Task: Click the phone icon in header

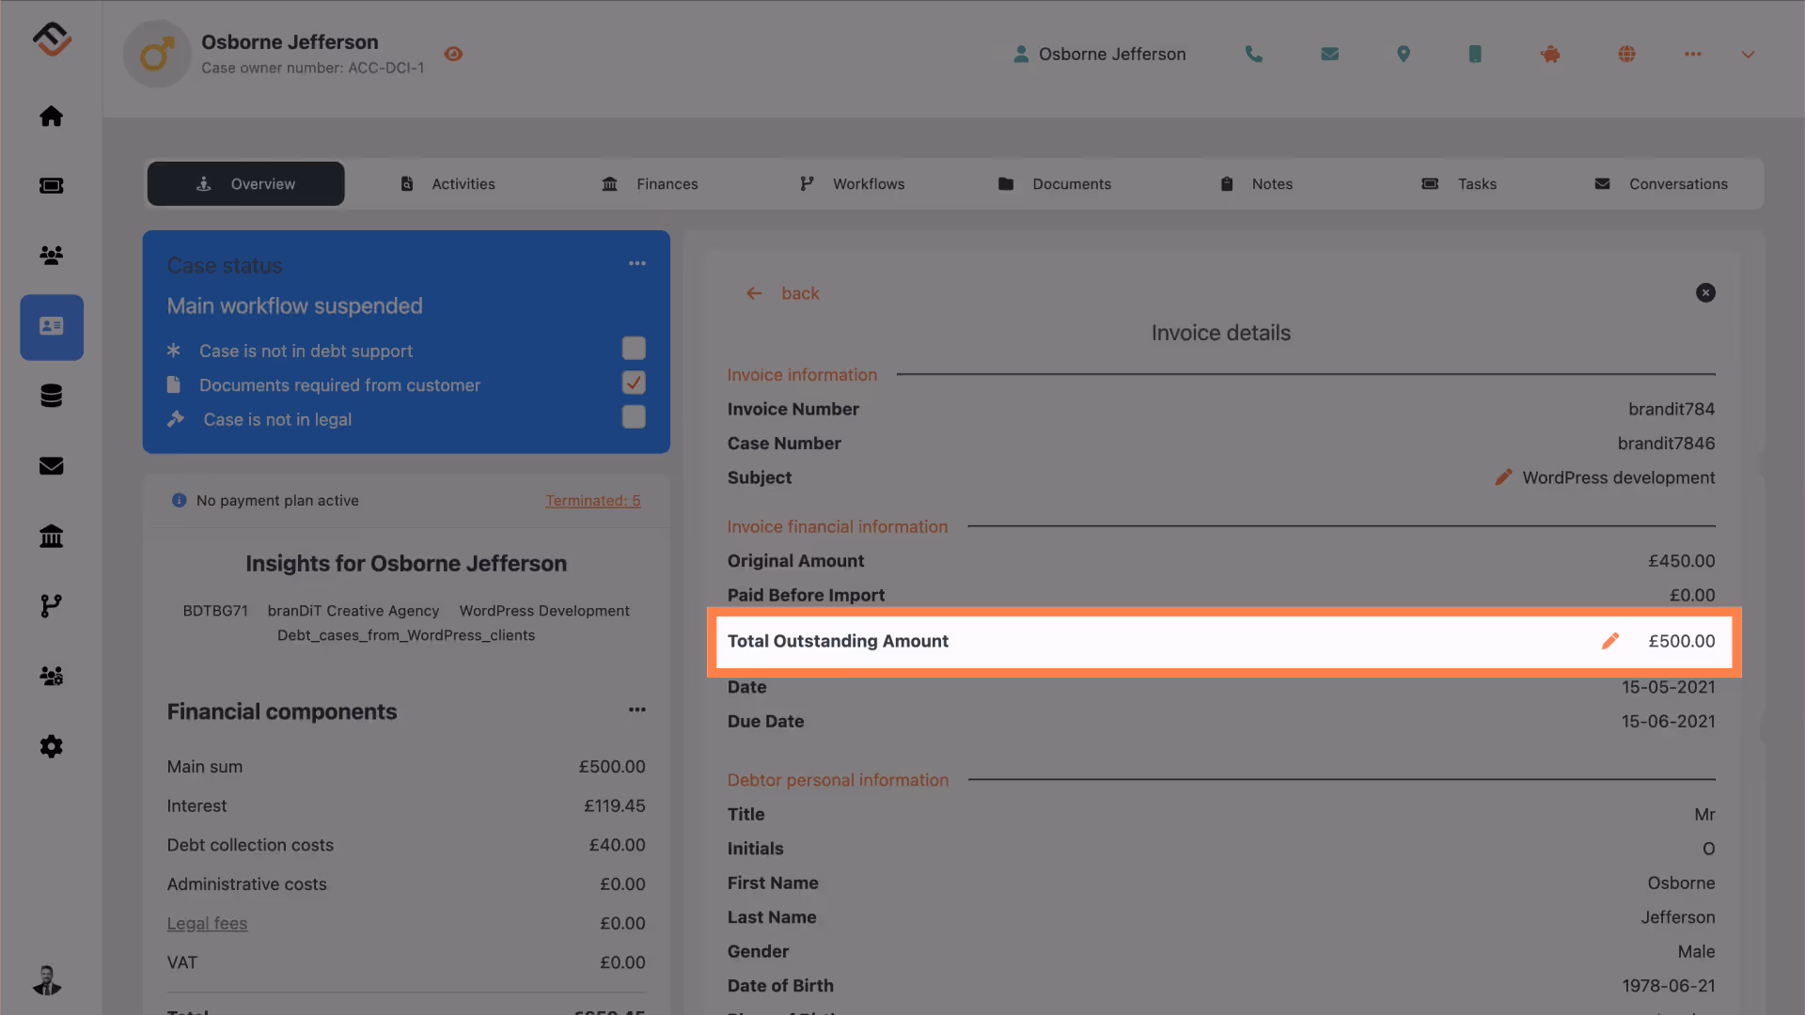Action: [1253, 55]
